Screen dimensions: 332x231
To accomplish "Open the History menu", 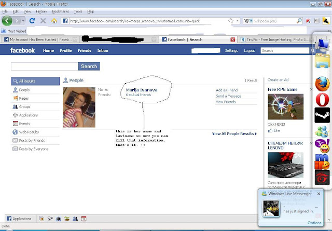I will pos(41,11).
